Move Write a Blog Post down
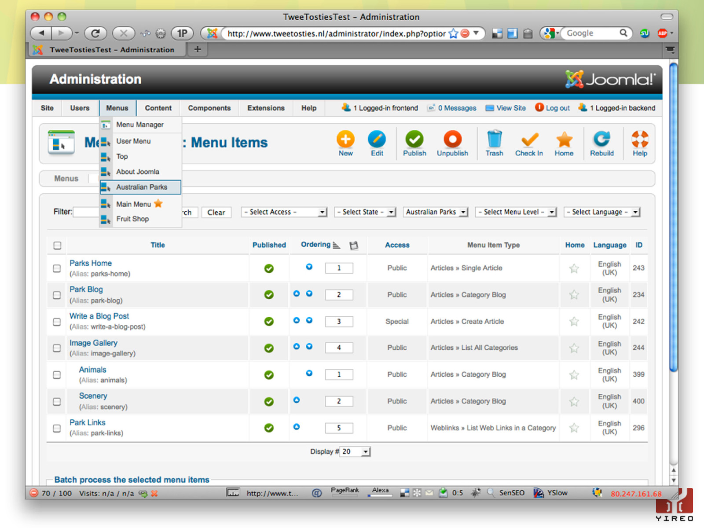This screenshot has height=528, width=704. [309, 320]
